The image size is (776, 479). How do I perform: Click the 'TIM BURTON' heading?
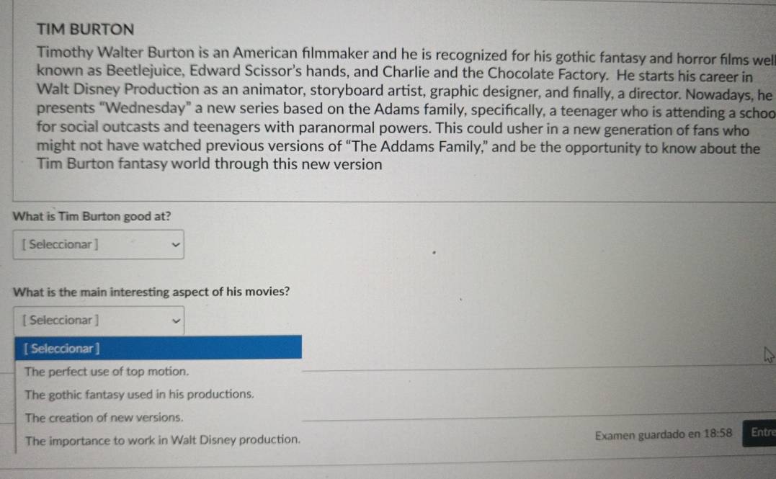coord(85,30)
